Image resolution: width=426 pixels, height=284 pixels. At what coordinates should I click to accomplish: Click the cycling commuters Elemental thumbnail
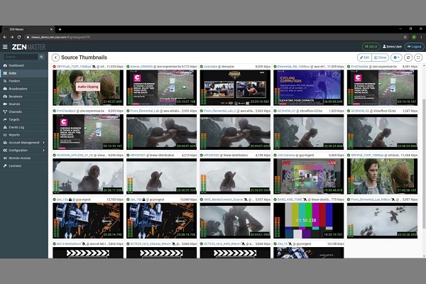pos(309,87)
